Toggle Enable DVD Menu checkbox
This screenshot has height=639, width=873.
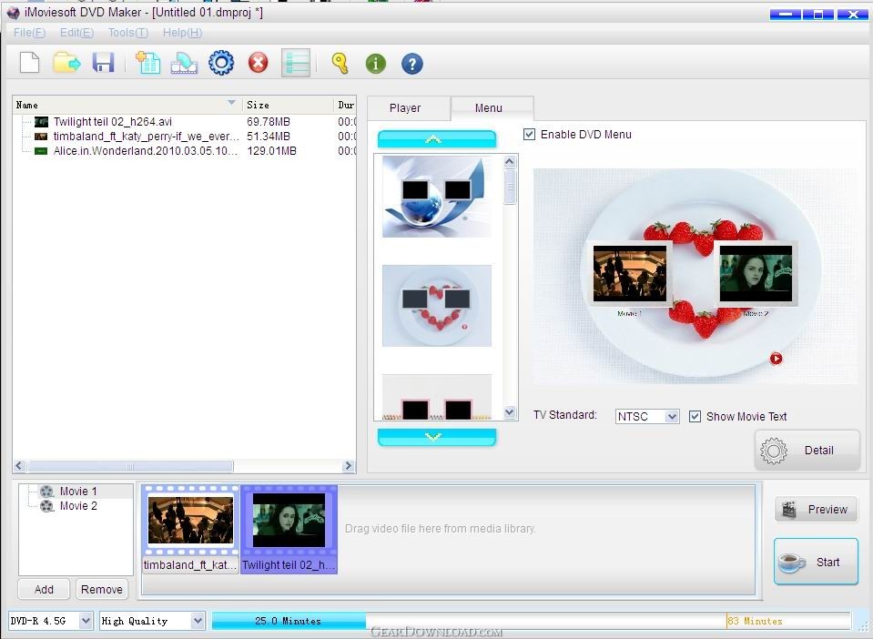pos(529,134)
